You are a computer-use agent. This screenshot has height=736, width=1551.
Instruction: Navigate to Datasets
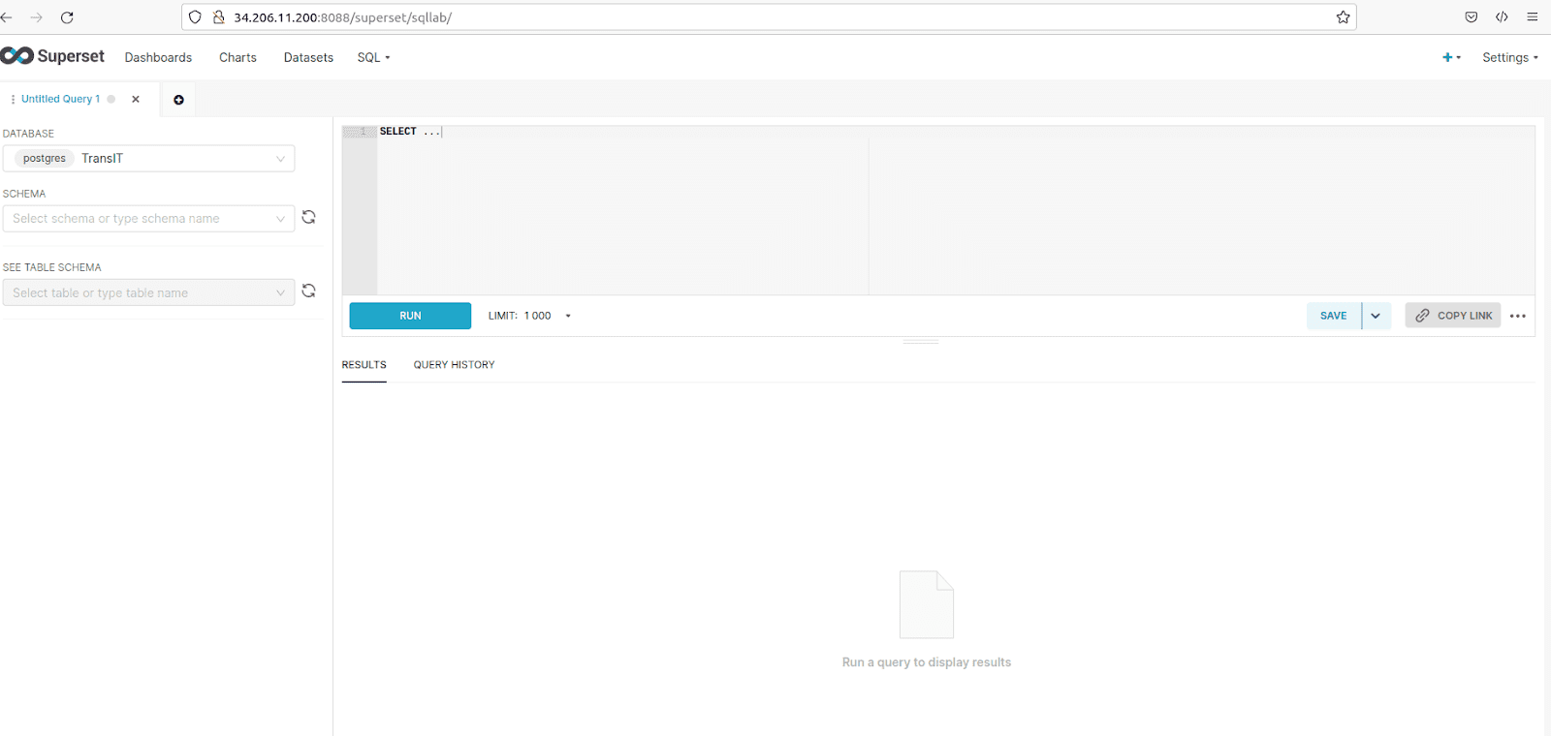click(x=308, y=57)
